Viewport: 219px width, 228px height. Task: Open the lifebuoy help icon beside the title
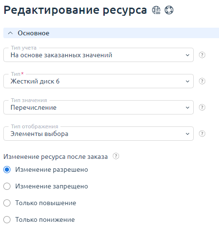pos(169,10)
